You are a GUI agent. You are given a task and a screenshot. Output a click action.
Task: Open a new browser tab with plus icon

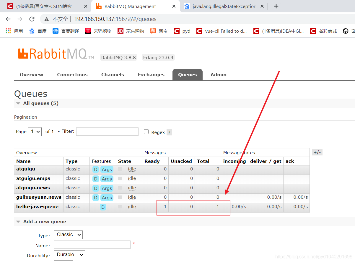(x=276, y=6)
